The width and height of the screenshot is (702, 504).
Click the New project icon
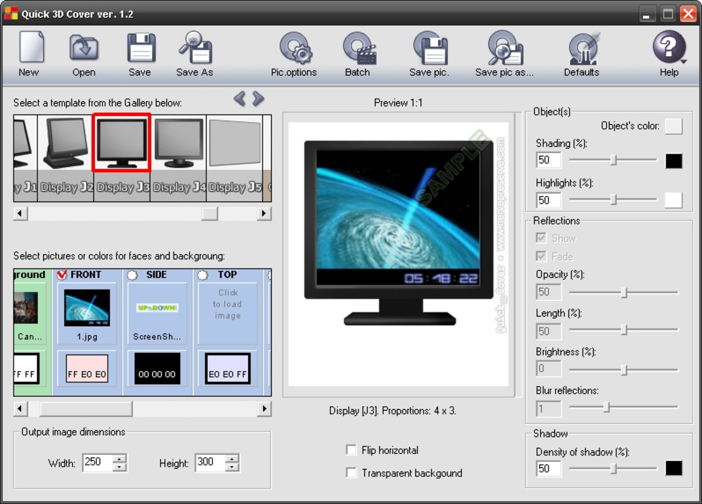coord(30,49)
